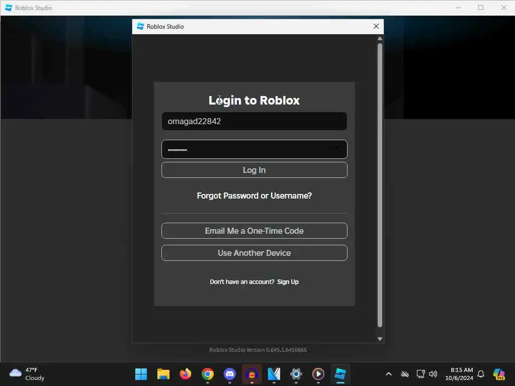Click the Roblox Studio logo in main window title

[9, 8]
